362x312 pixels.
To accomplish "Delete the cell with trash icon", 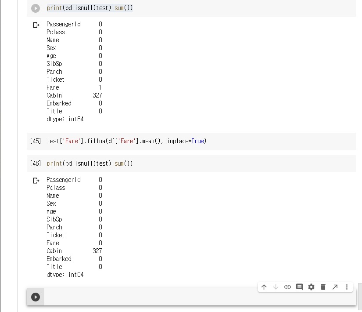I will pyautogui.click(x=323, y=287).
